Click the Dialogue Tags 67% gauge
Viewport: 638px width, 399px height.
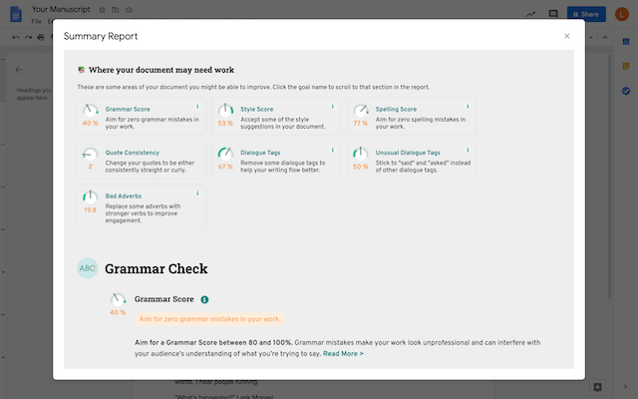coord(225,158)
